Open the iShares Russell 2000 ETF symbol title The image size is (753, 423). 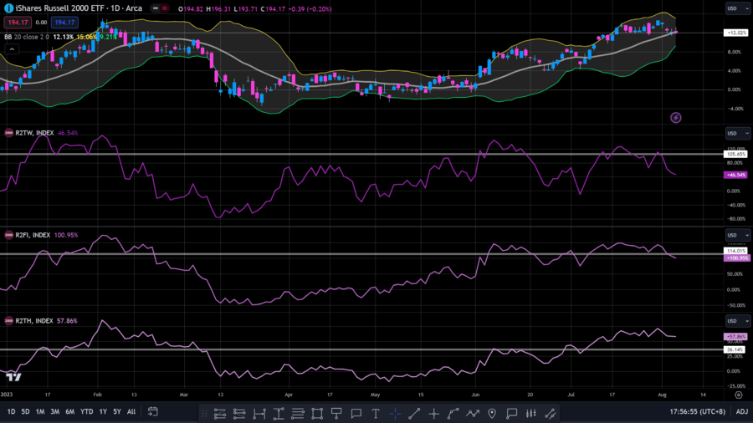click(79, 8)
